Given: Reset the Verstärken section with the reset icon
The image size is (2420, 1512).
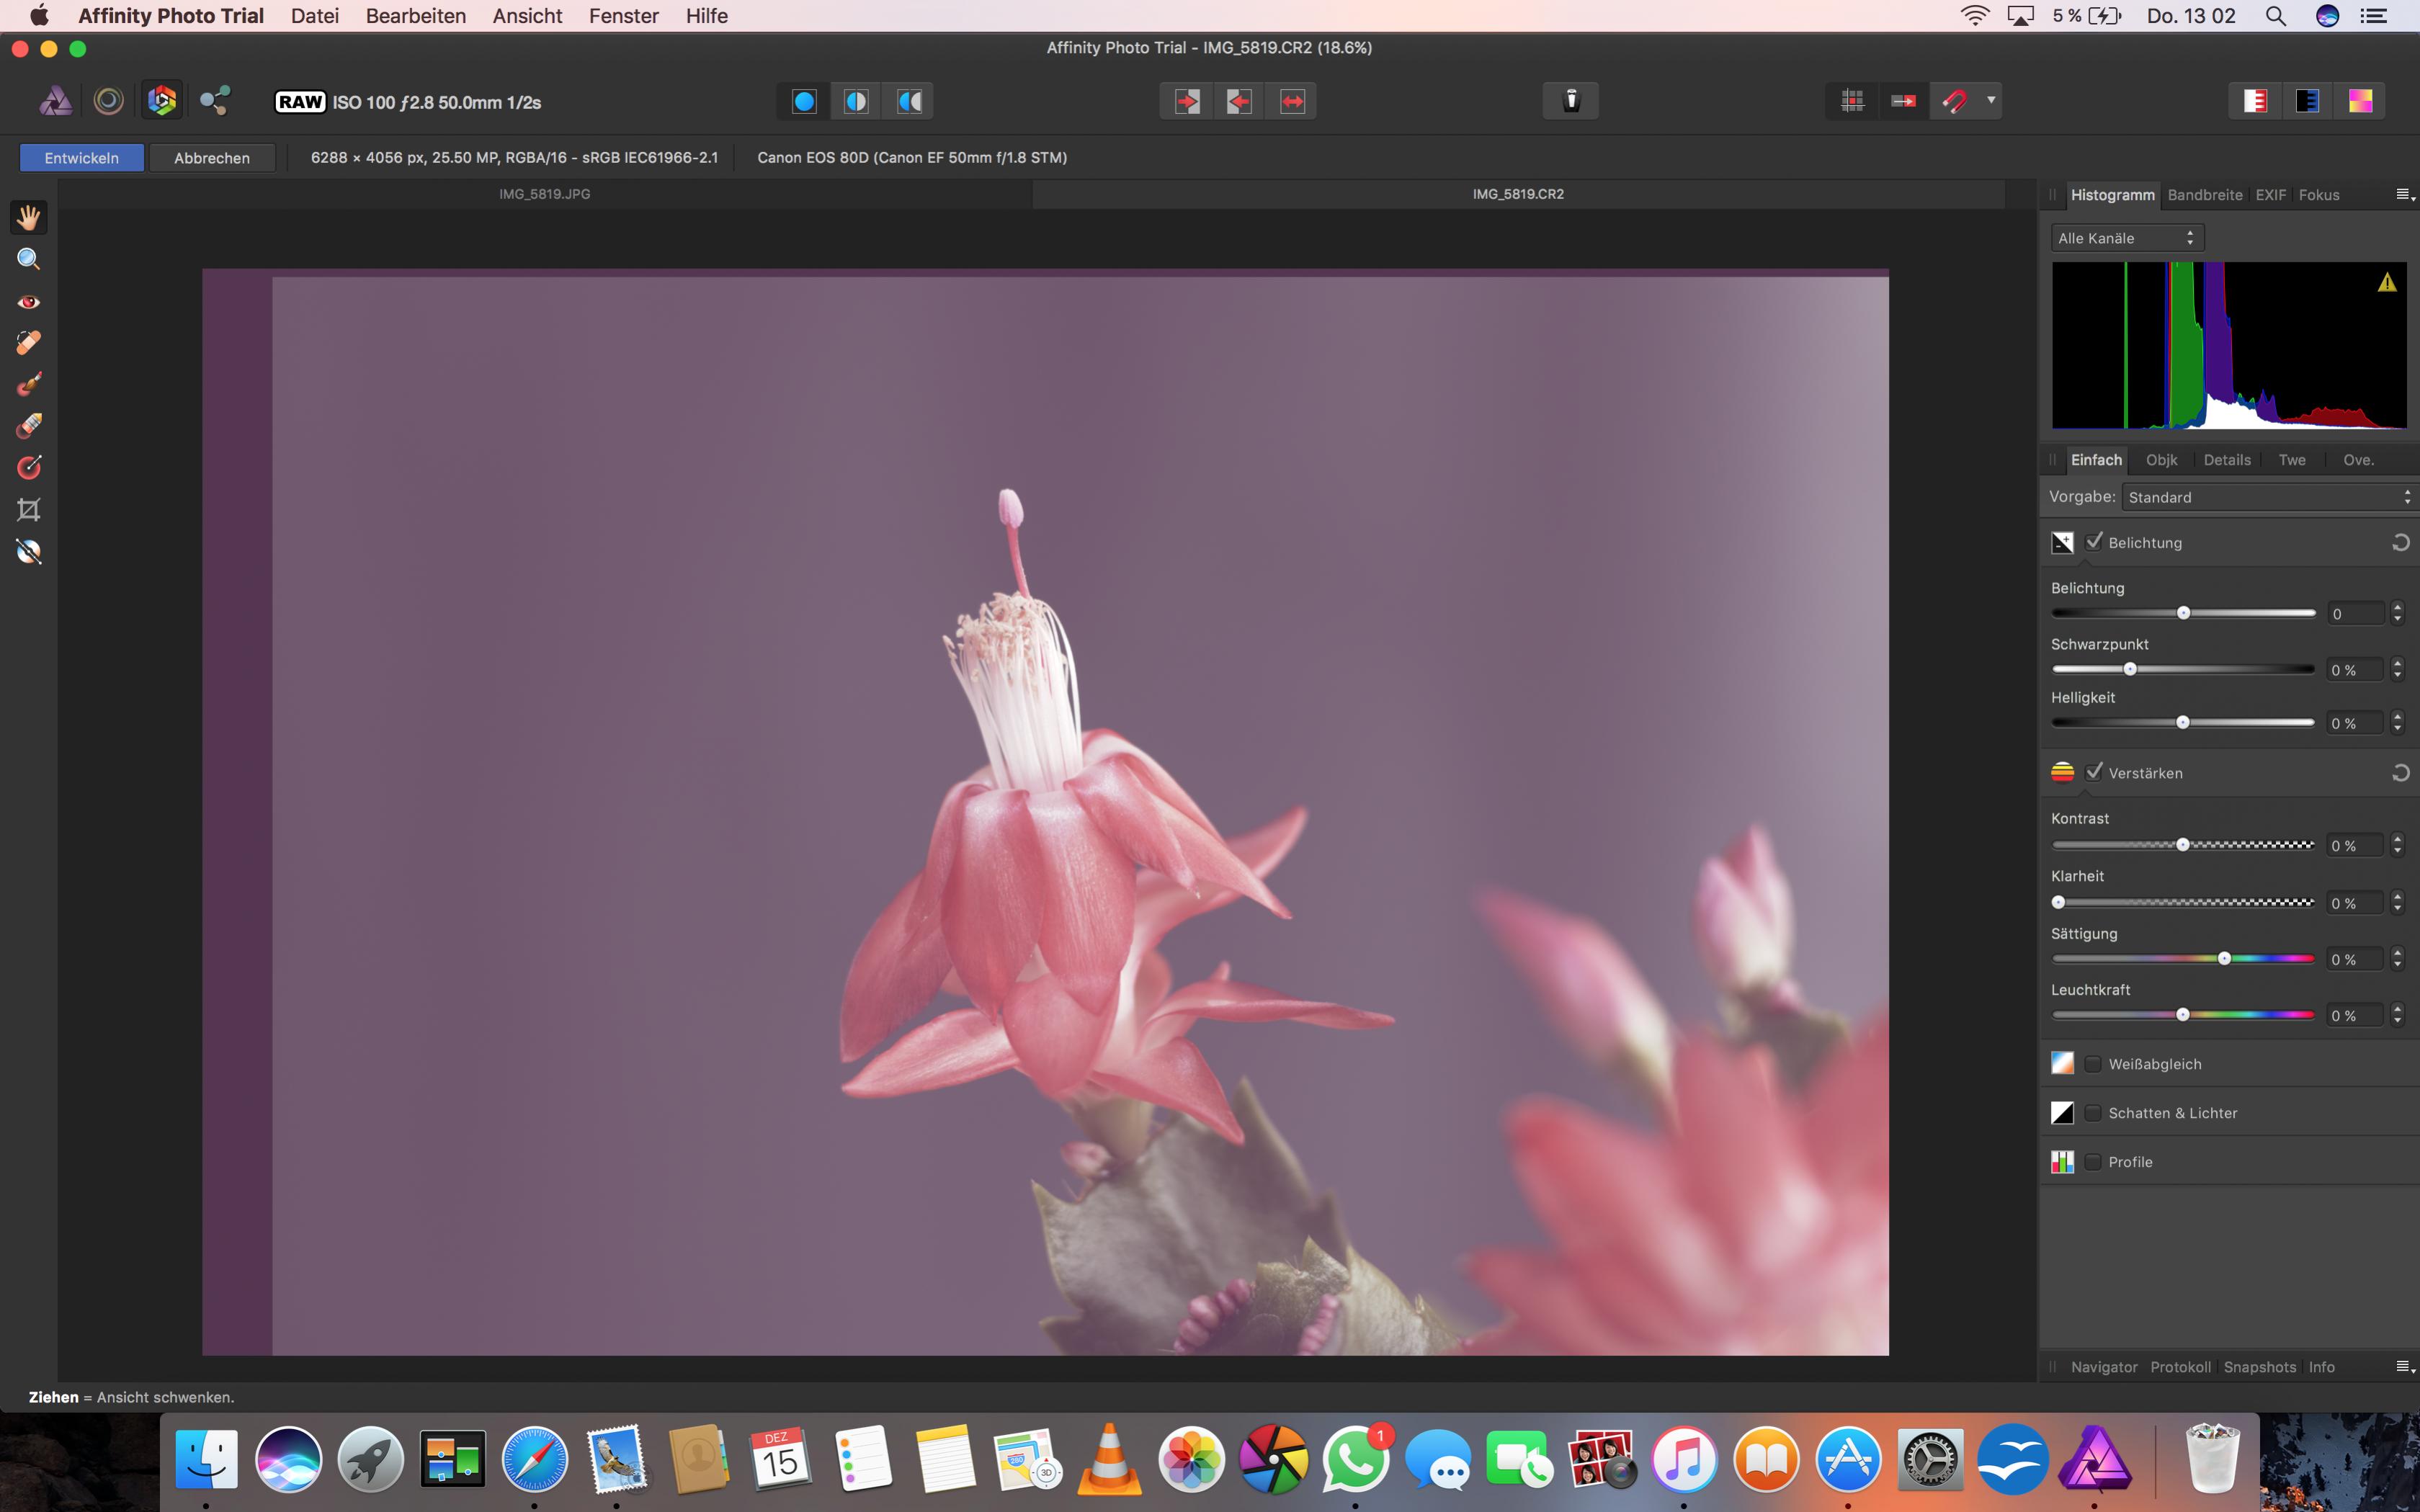Looking at the screenshot, I should pos(2400,773).
